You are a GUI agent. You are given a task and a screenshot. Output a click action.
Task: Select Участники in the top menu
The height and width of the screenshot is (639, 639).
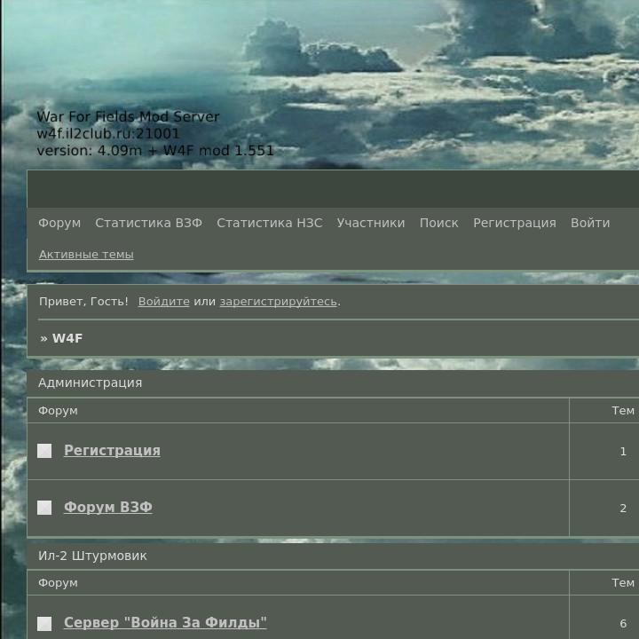click(x=370, y=223)
